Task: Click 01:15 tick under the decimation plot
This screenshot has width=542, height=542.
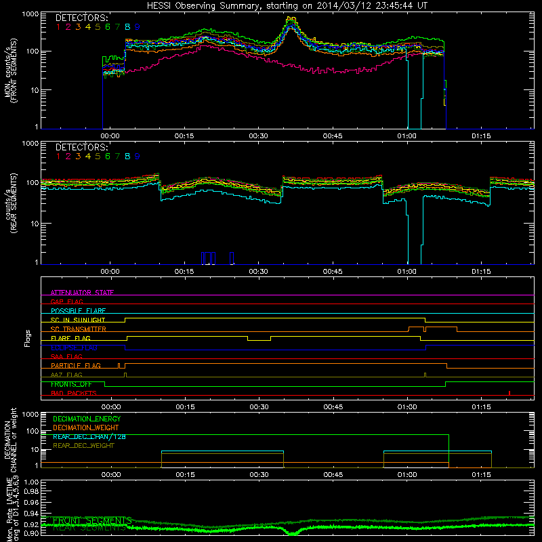Action: coord(482,475)
